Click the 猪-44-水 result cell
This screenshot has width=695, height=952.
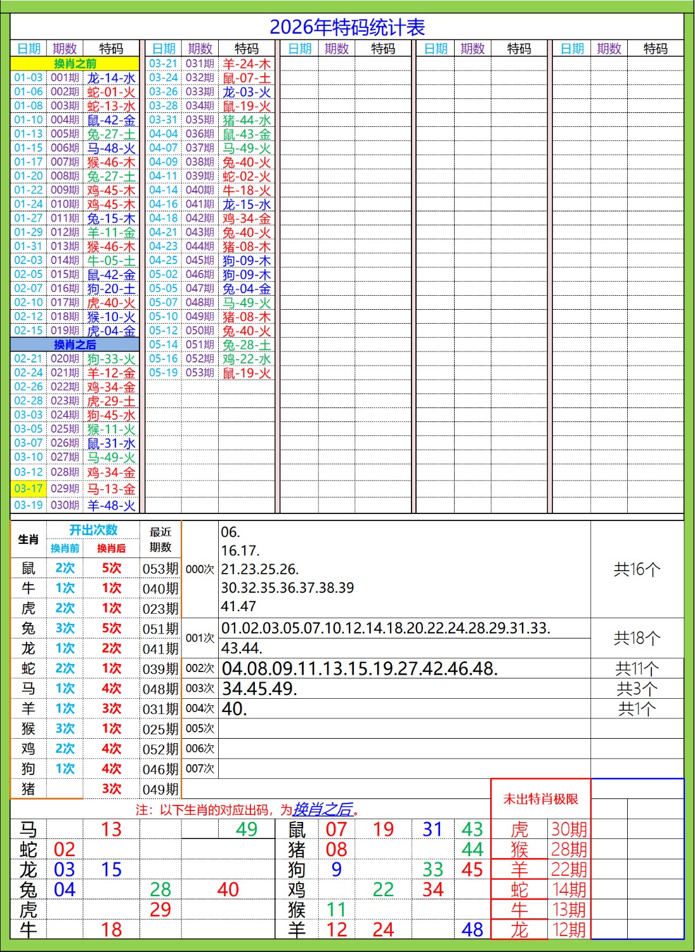click(247, 120)
